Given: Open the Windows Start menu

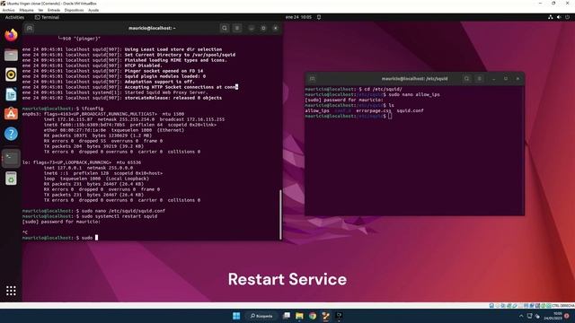Looking at the screenshot, I should [236, 316].
